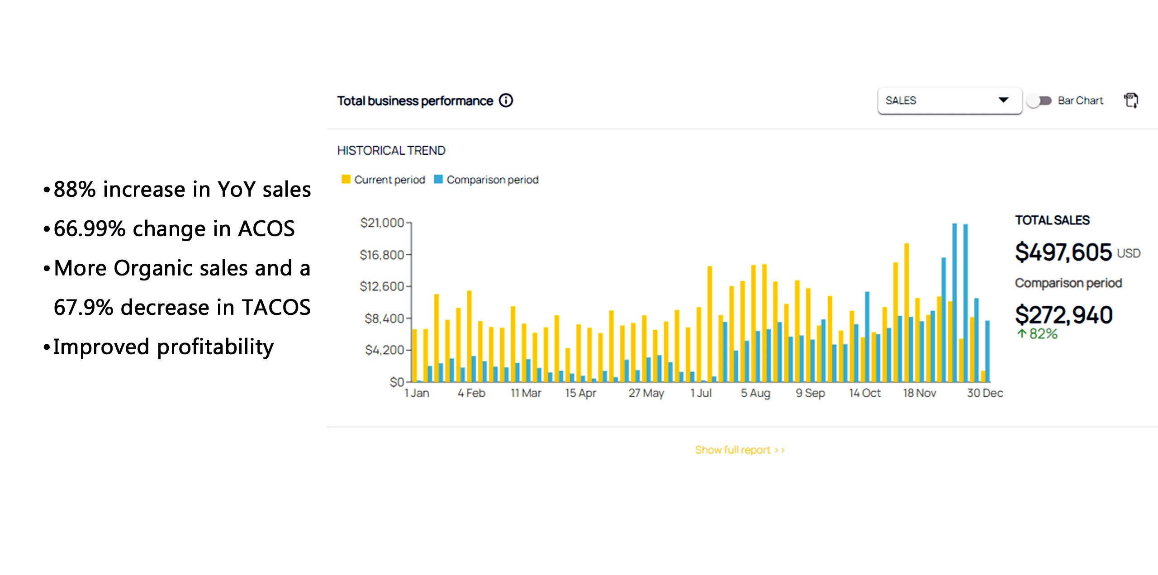Click the green up arrow beside 82%
This screenshot has height=575, width=1158.
(x=1021, y=334)
